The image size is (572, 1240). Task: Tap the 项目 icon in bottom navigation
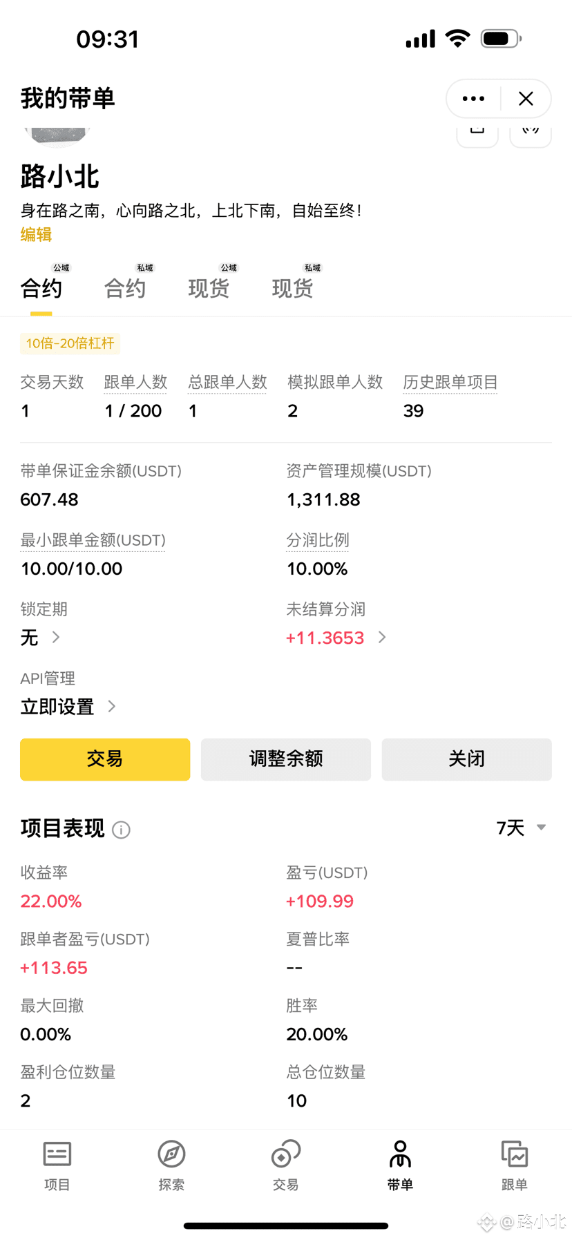[57, 1154]
